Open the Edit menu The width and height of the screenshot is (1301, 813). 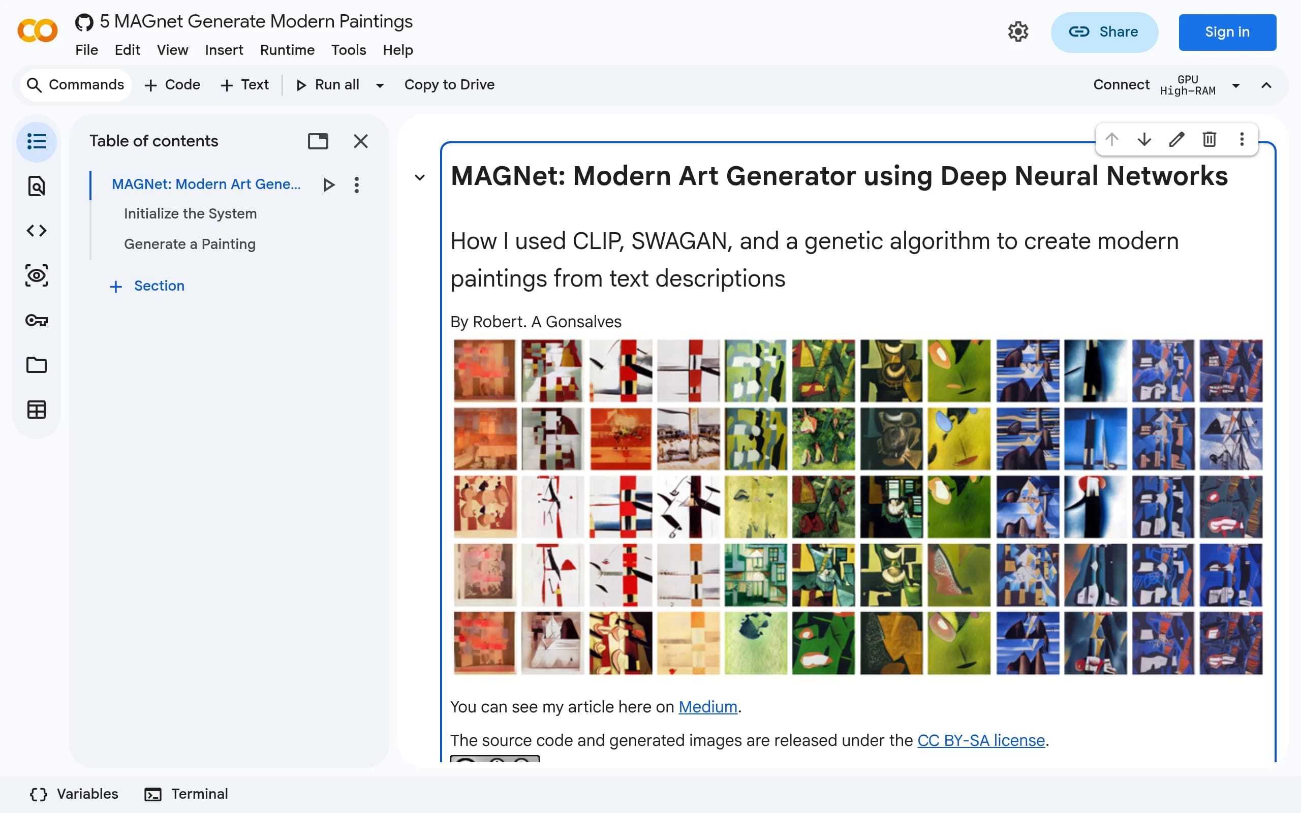pyautogui.click(x=128, y=50)
